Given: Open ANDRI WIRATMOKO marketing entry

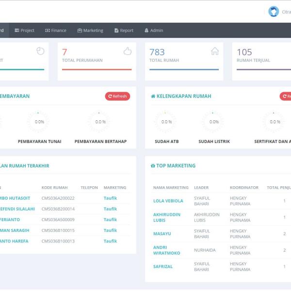Looking at the screenshot, I should (166, 250).
